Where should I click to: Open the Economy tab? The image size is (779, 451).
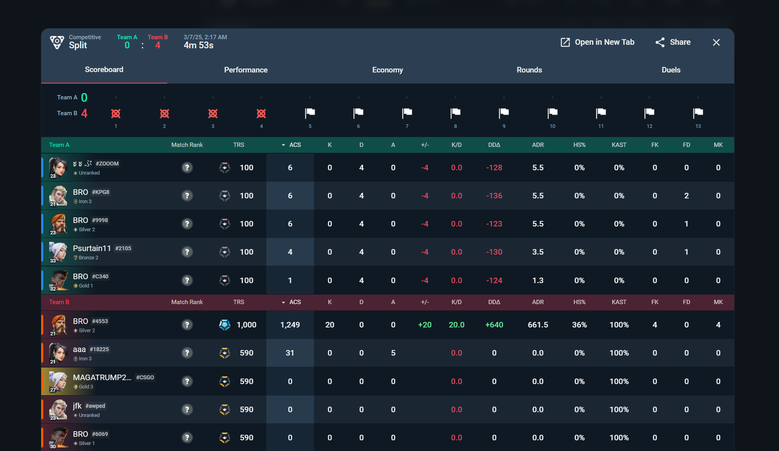click(x=387, y=70)
